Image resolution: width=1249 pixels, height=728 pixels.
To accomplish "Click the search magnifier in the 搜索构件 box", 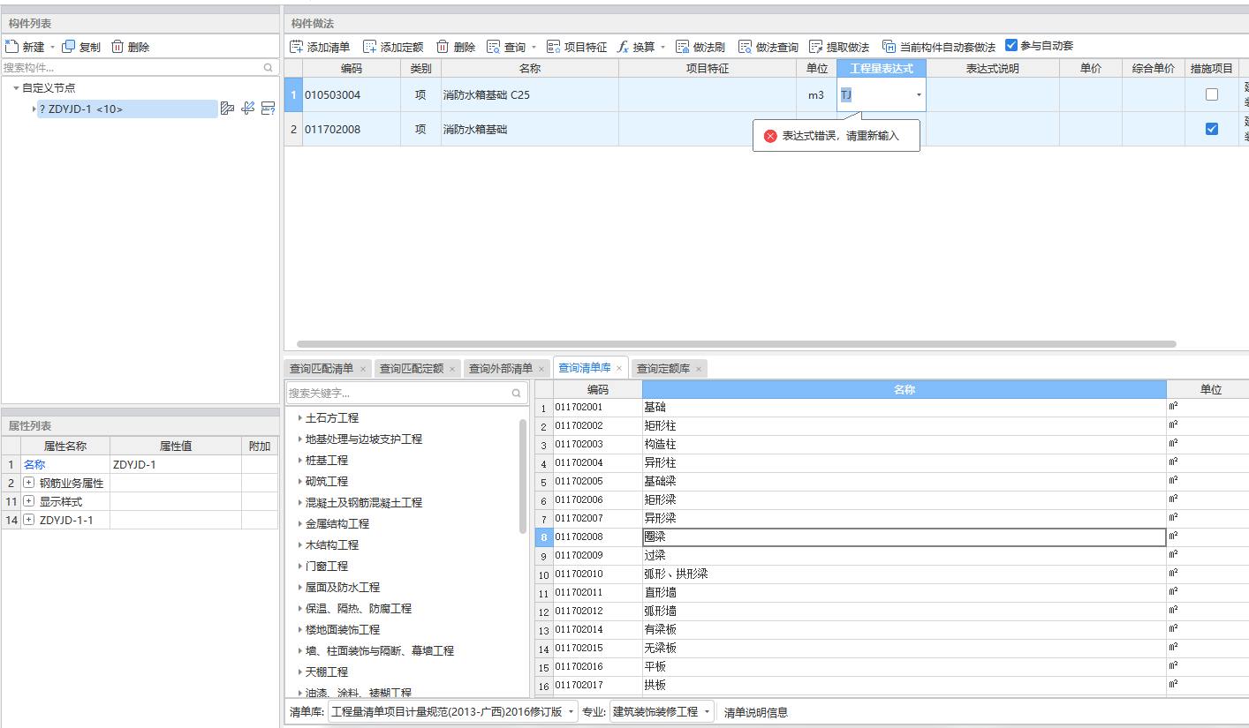I will pyautogui.click(x=269, y=67).
